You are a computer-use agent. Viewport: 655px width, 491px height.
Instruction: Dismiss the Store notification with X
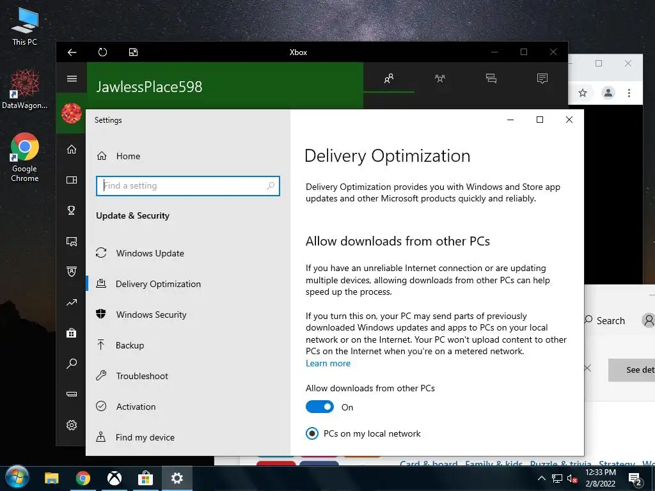(588, 368)
